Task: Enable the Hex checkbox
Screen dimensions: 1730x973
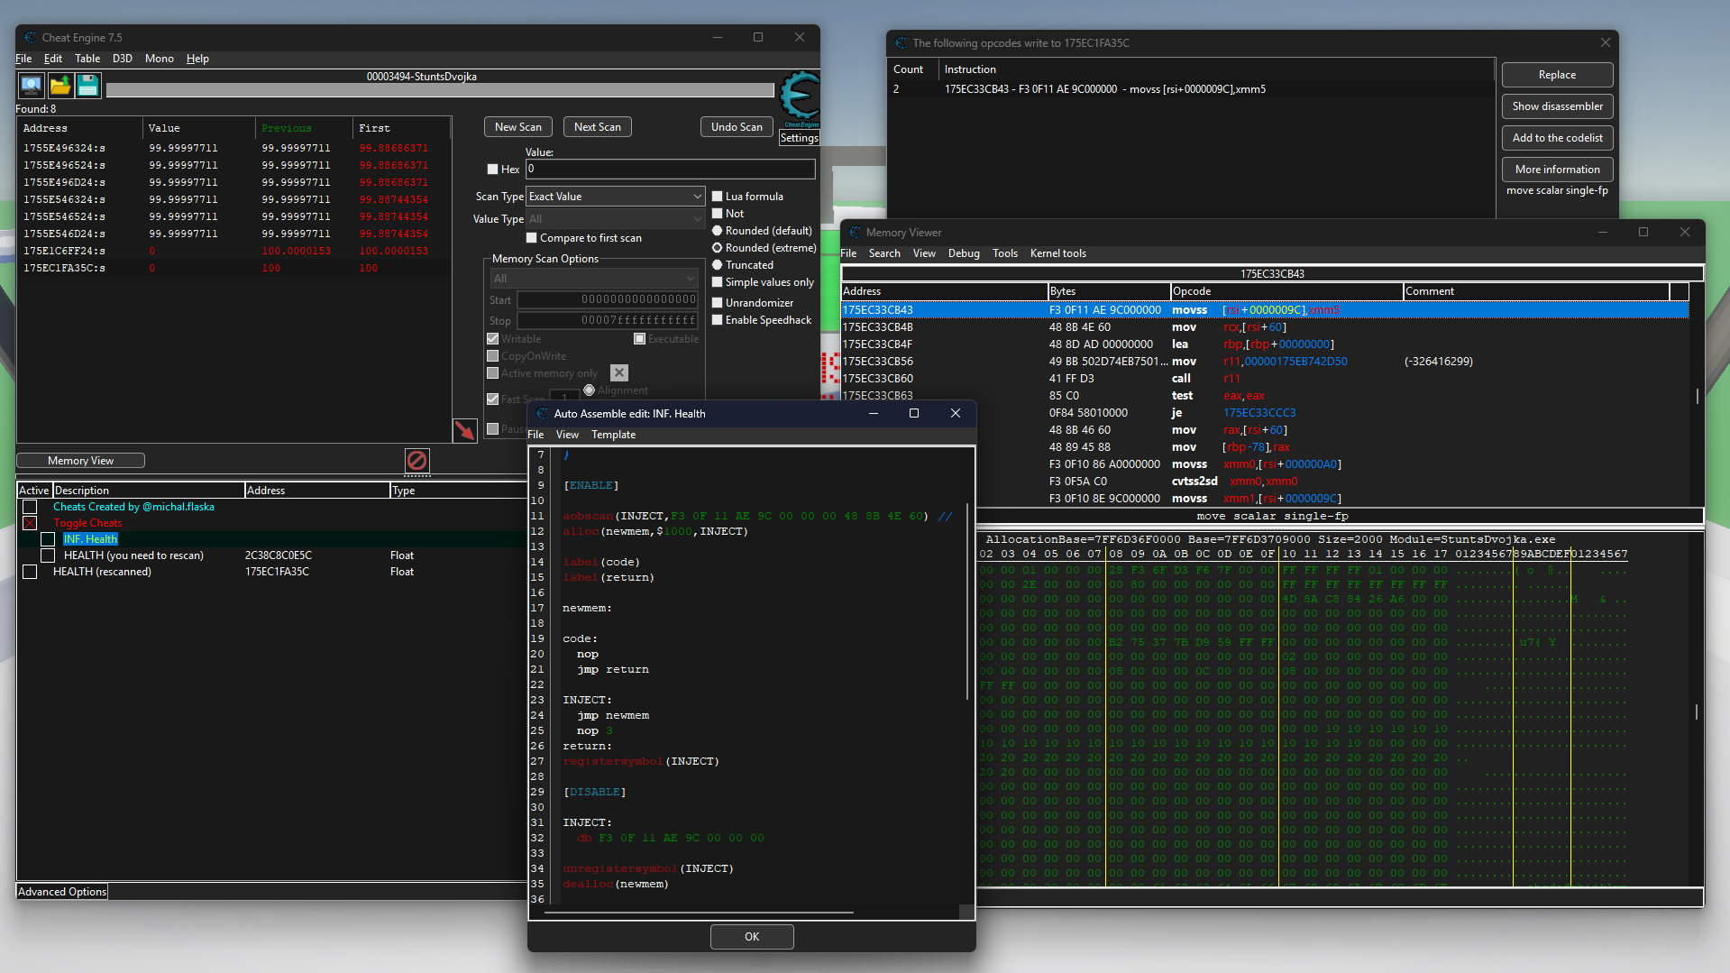Action: 492,170
